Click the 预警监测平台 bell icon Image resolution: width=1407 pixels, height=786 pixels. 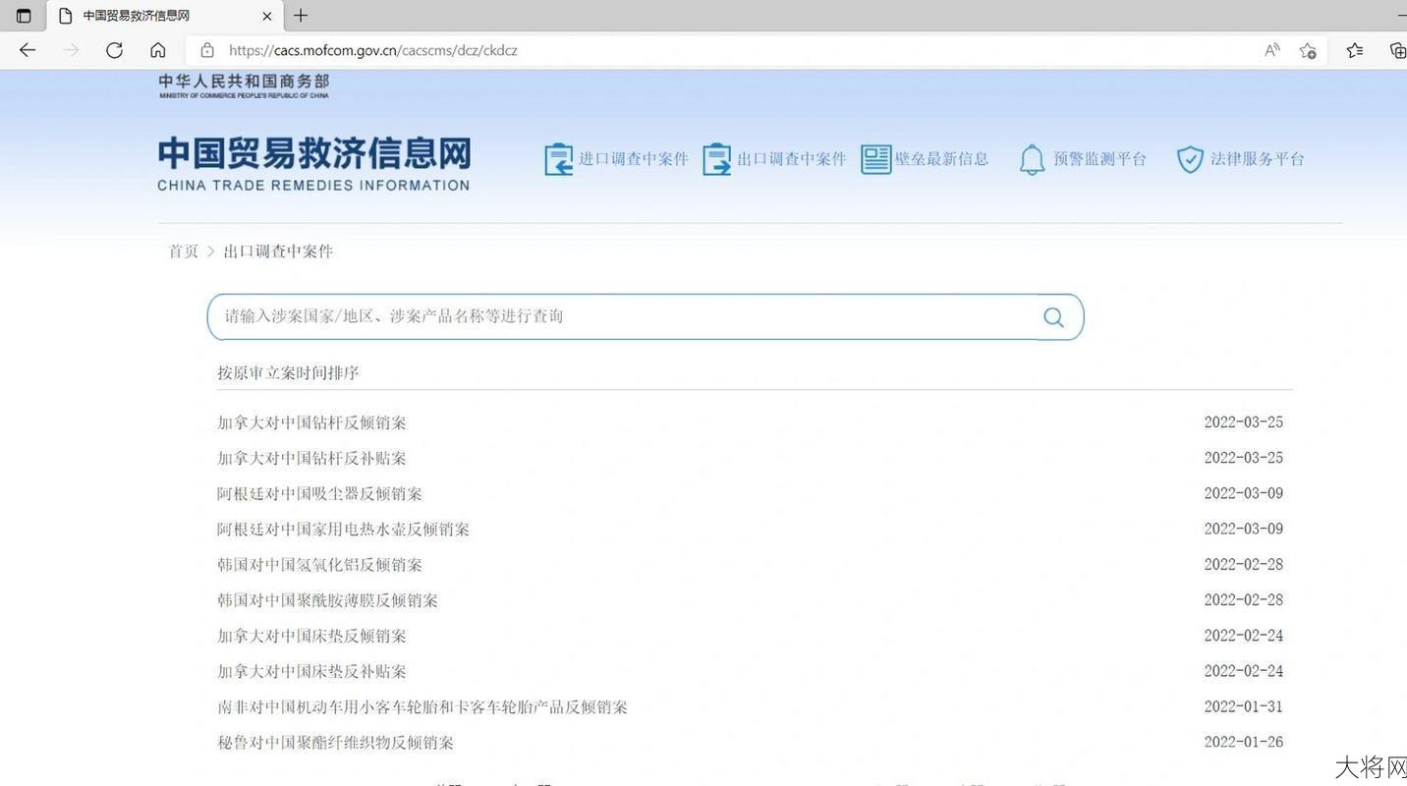point(1032,159)
